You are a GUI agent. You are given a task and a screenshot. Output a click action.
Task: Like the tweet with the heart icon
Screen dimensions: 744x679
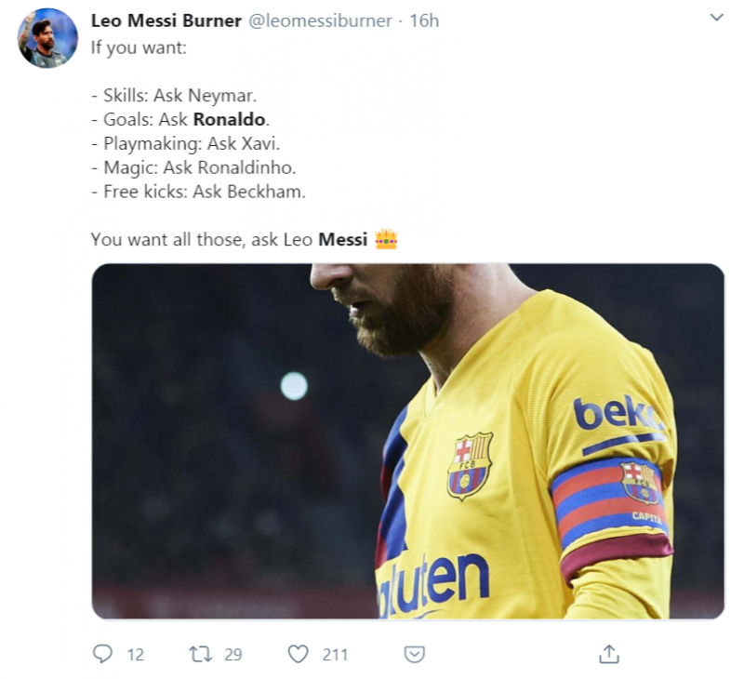pyautogui.click(x=298, y=654)
